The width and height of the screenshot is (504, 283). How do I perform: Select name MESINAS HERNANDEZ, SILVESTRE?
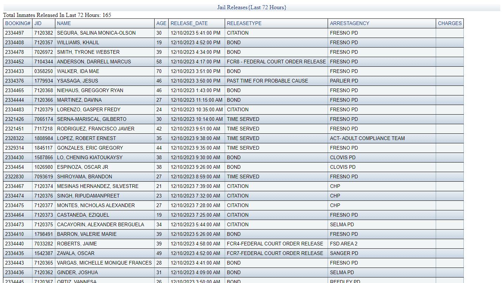coord(98,186)
